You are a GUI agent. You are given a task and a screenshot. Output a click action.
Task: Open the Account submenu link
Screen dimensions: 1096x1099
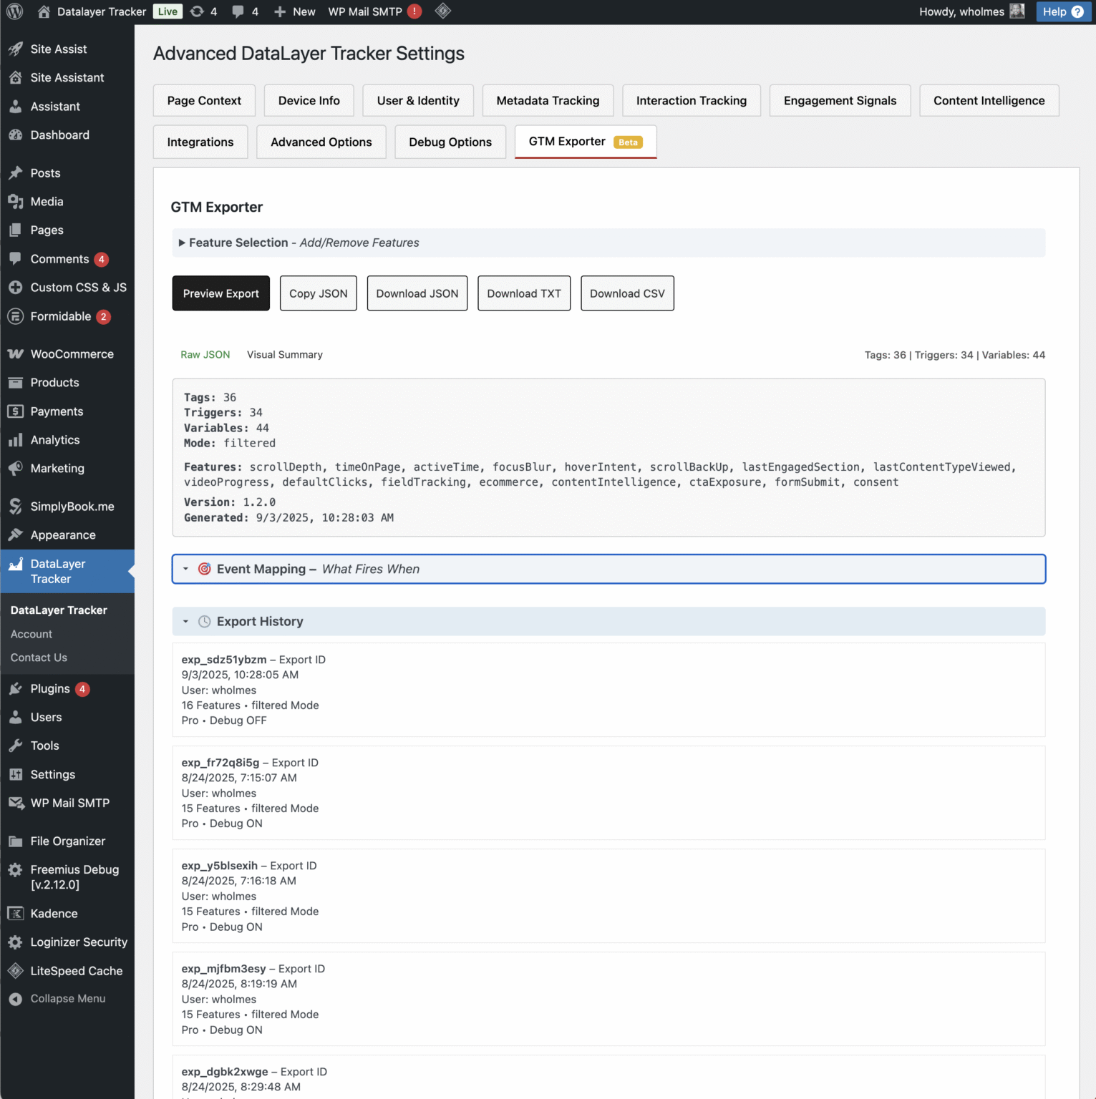[31, 634]
